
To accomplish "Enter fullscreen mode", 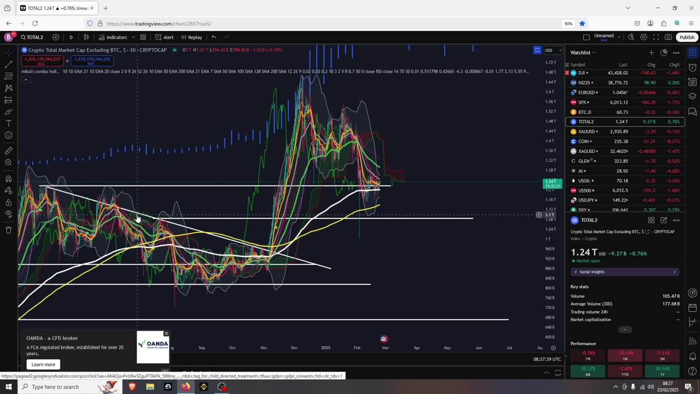I will coord(656,37).
